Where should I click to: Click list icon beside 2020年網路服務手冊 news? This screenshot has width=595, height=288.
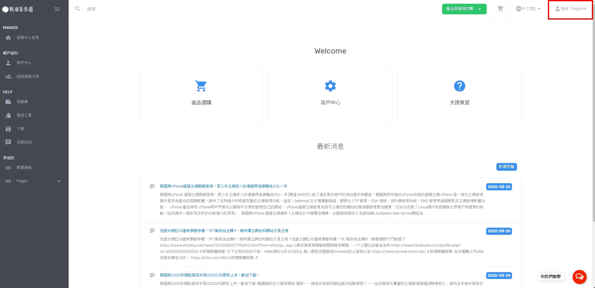pos(152,275)
